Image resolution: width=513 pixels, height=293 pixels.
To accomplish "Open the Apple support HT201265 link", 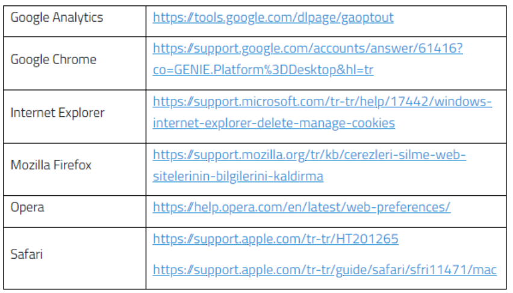I will [x=275, y=239].
